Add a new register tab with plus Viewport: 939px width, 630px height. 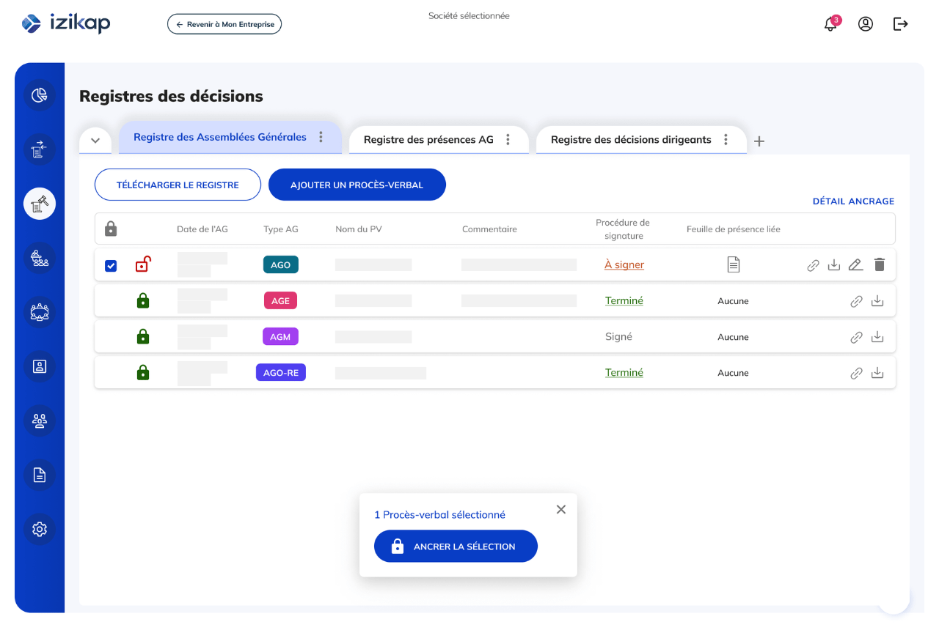pyautogui.click(x=759, y=141)
